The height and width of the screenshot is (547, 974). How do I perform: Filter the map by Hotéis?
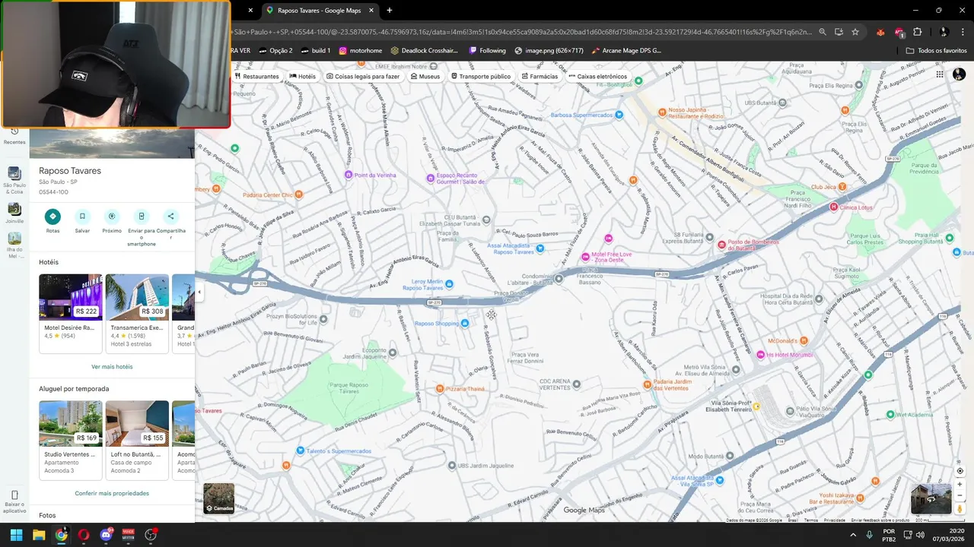303,77
